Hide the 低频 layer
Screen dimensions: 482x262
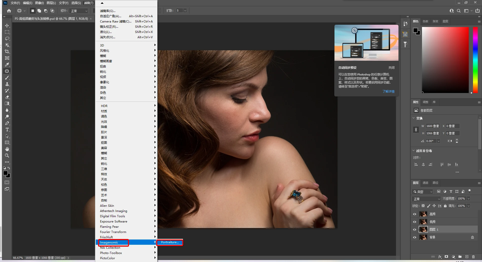[x=414, y=222]
